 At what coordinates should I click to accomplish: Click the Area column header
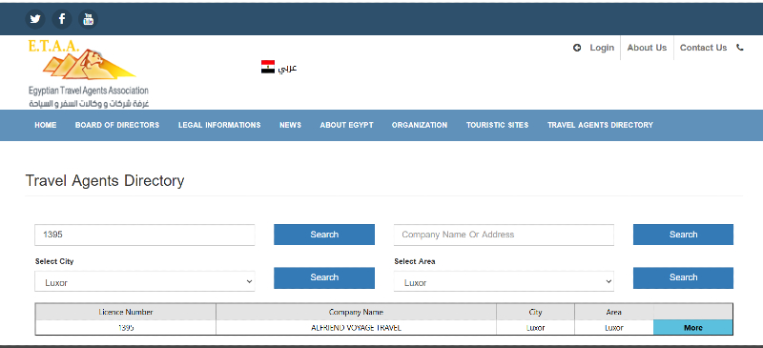click(x=614, y=312)
